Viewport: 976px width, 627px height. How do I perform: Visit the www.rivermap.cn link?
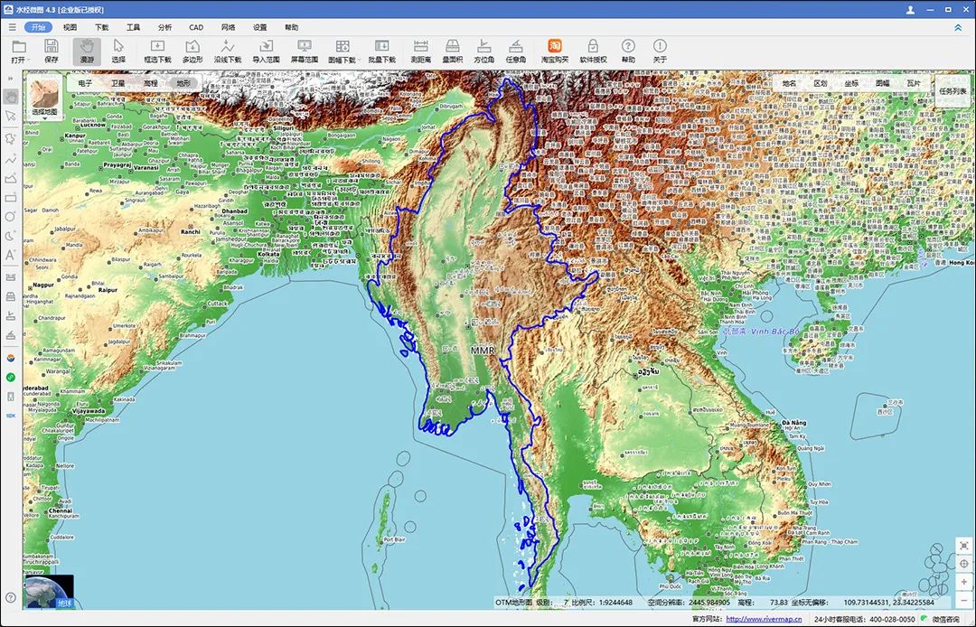[x=764, y=619]
